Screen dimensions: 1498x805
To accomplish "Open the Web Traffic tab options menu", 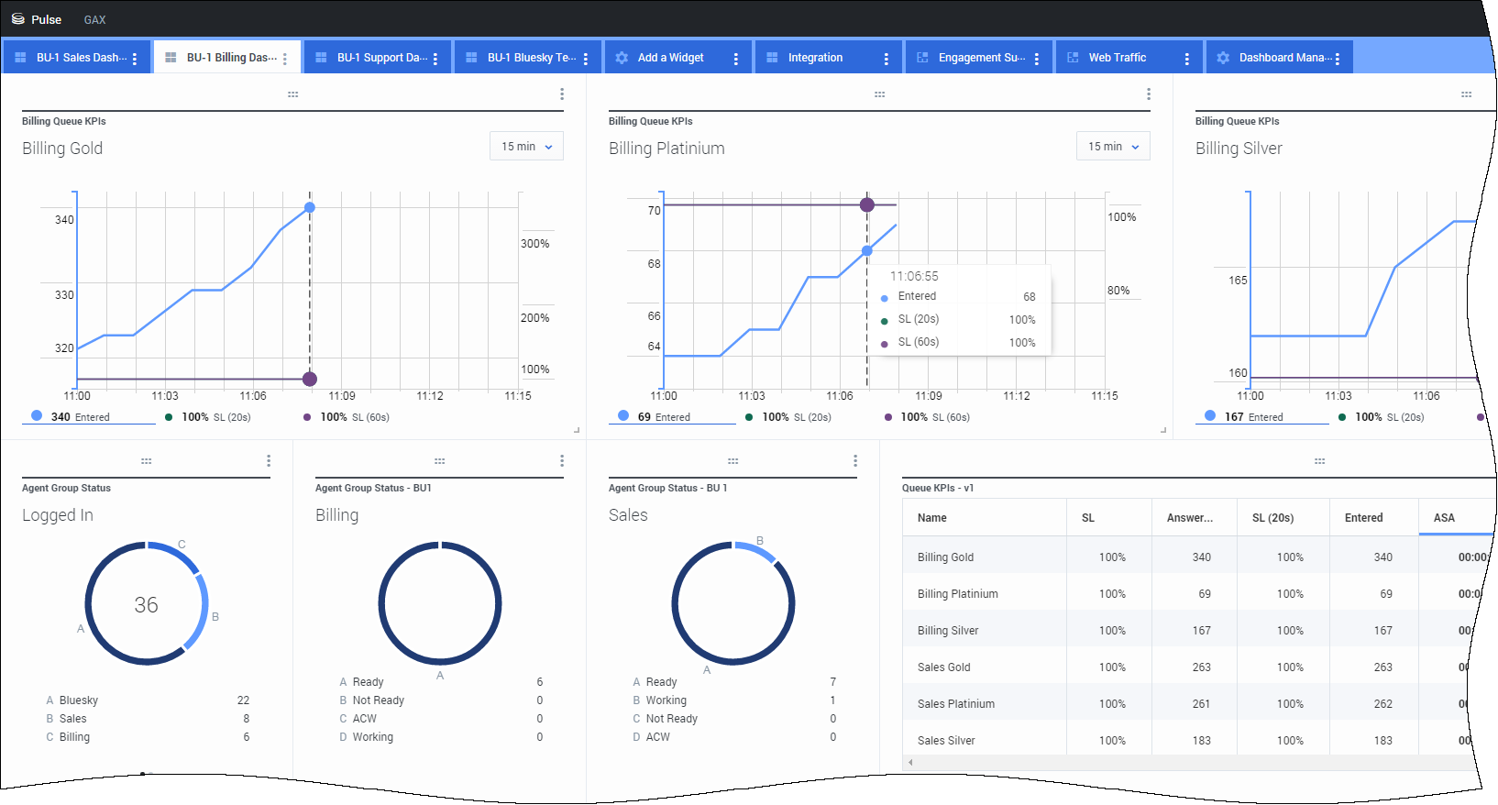I will [x=1187, y=58].
